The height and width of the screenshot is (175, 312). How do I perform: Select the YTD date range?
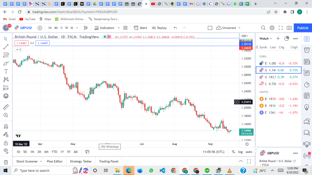(x=54, y=152)
